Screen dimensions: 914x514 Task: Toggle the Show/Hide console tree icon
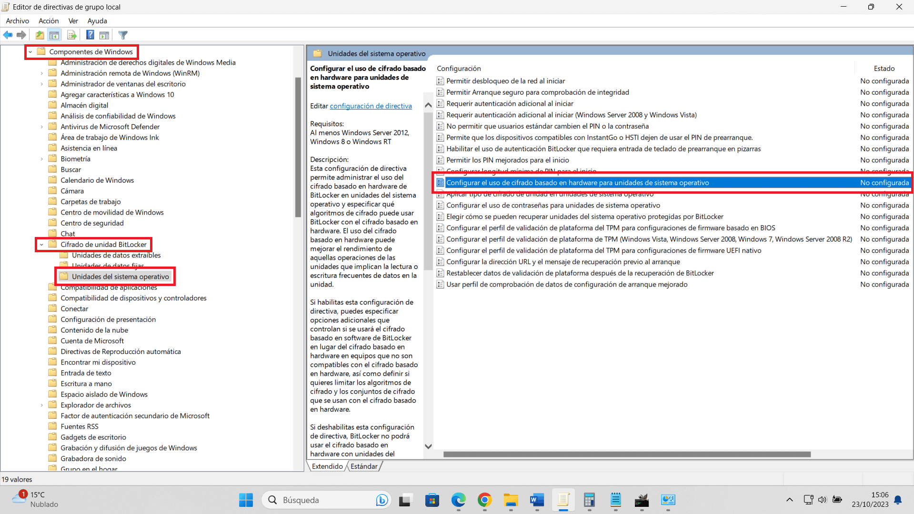[x=54, y=35]
